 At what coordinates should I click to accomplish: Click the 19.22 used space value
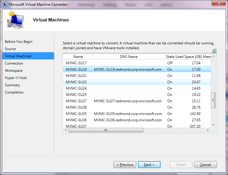(x=196, y=95)
